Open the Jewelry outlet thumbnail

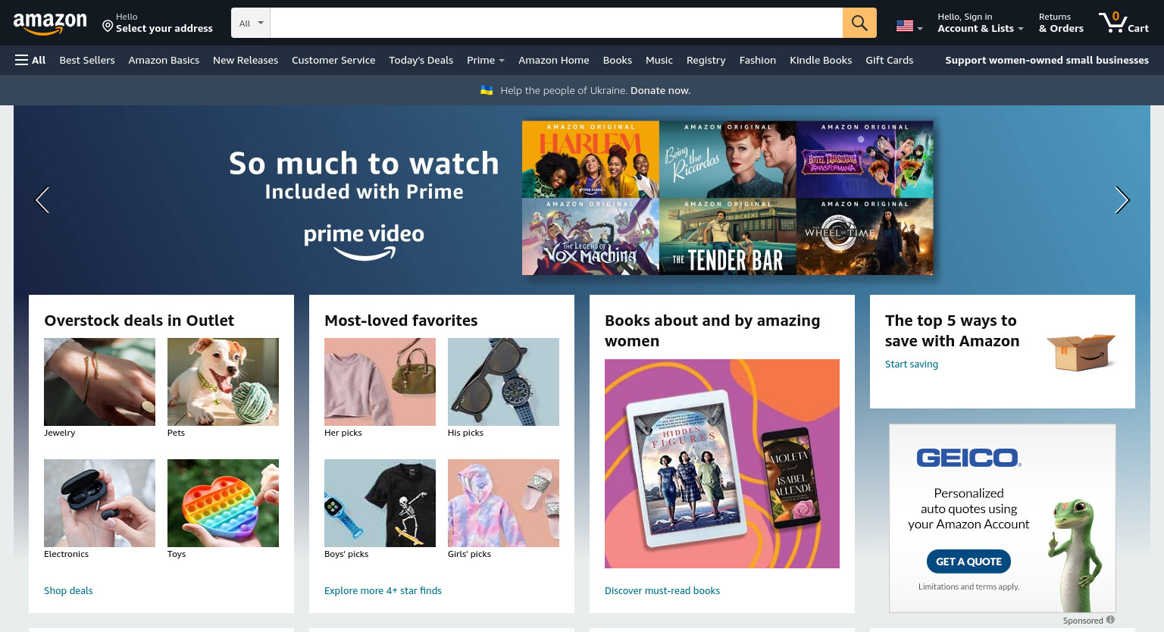pyautogui.click(x=99, y=382)
